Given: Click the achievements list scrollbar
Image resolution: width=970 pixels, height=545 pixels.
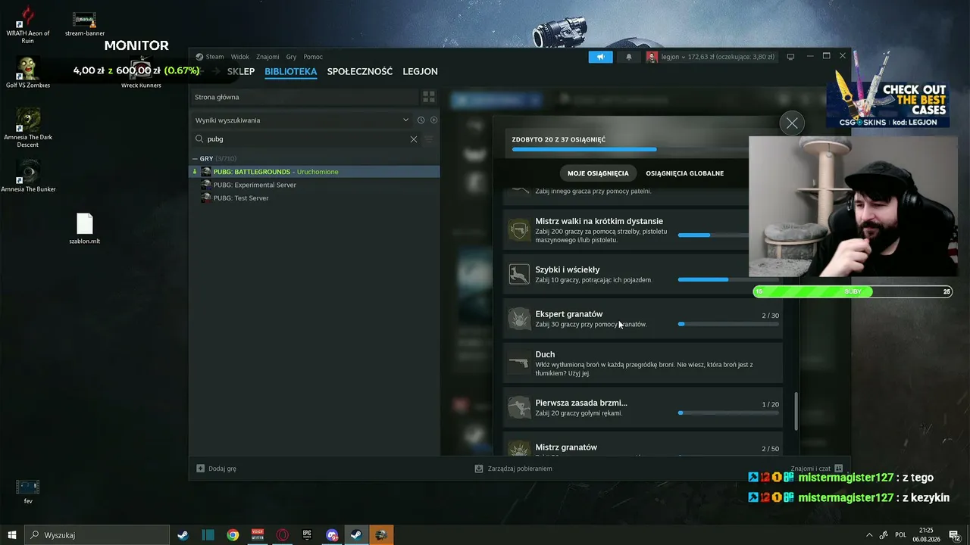Looking at the screenshot, I should 796,411.
